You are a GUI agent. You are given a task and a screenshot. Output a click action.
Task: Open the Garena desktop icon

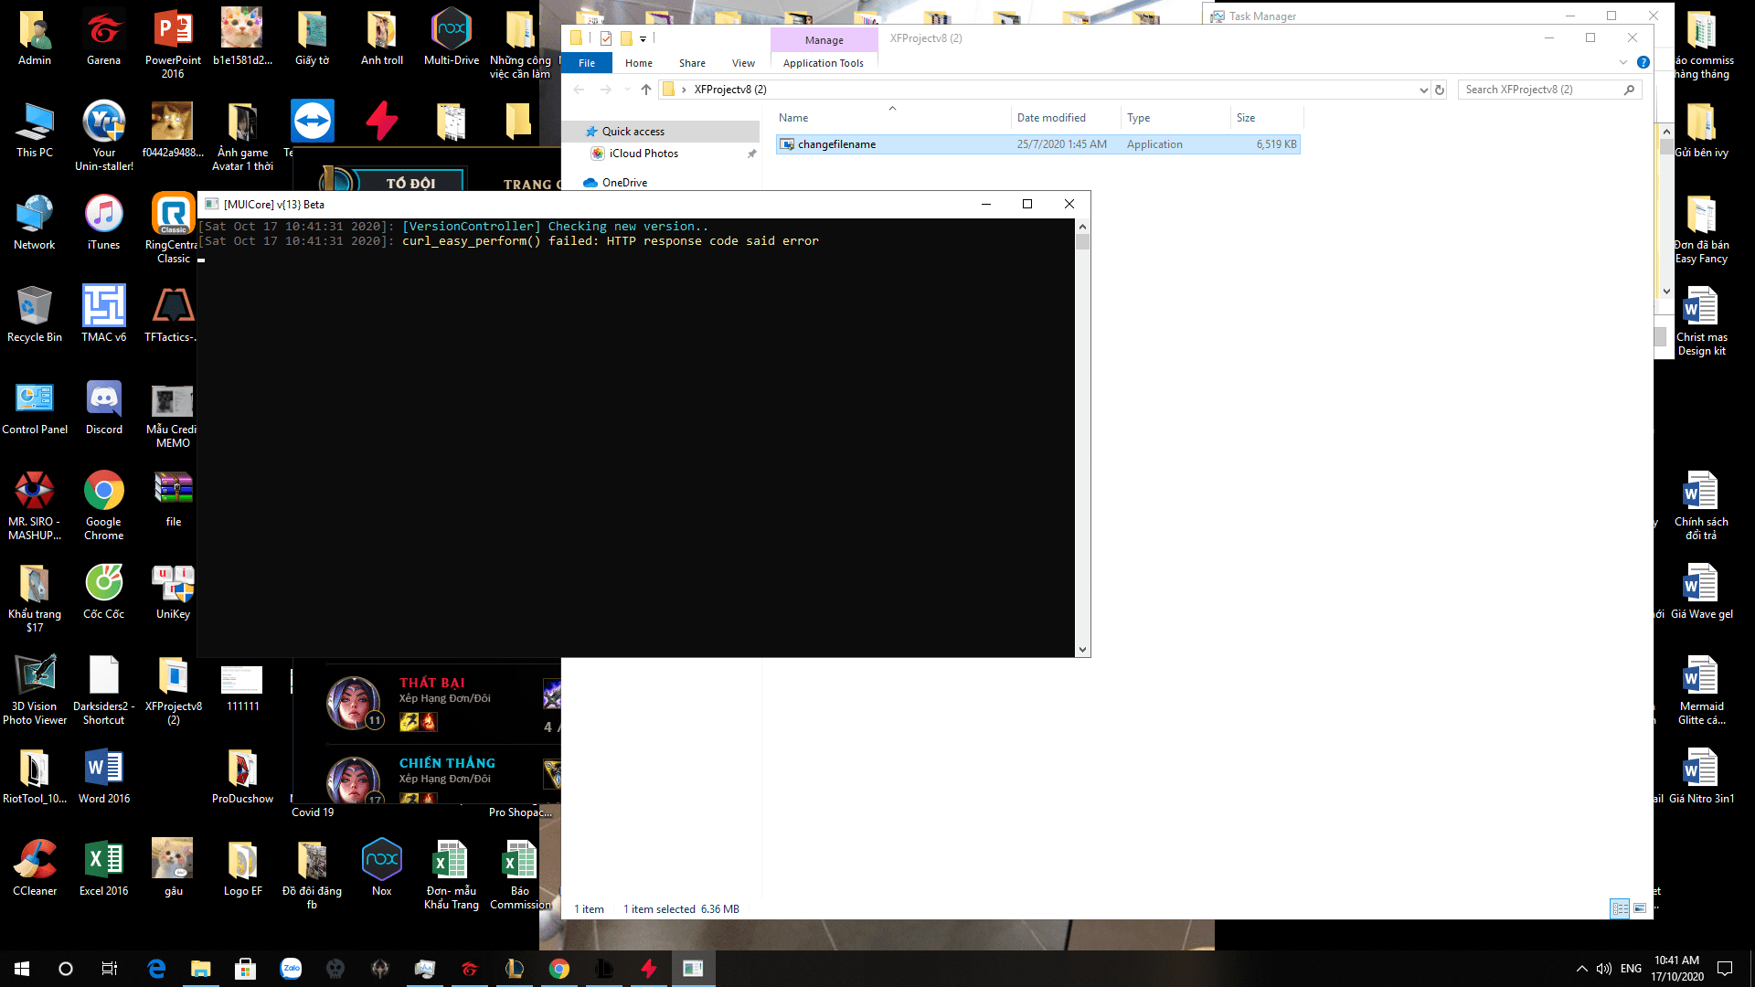104,37
